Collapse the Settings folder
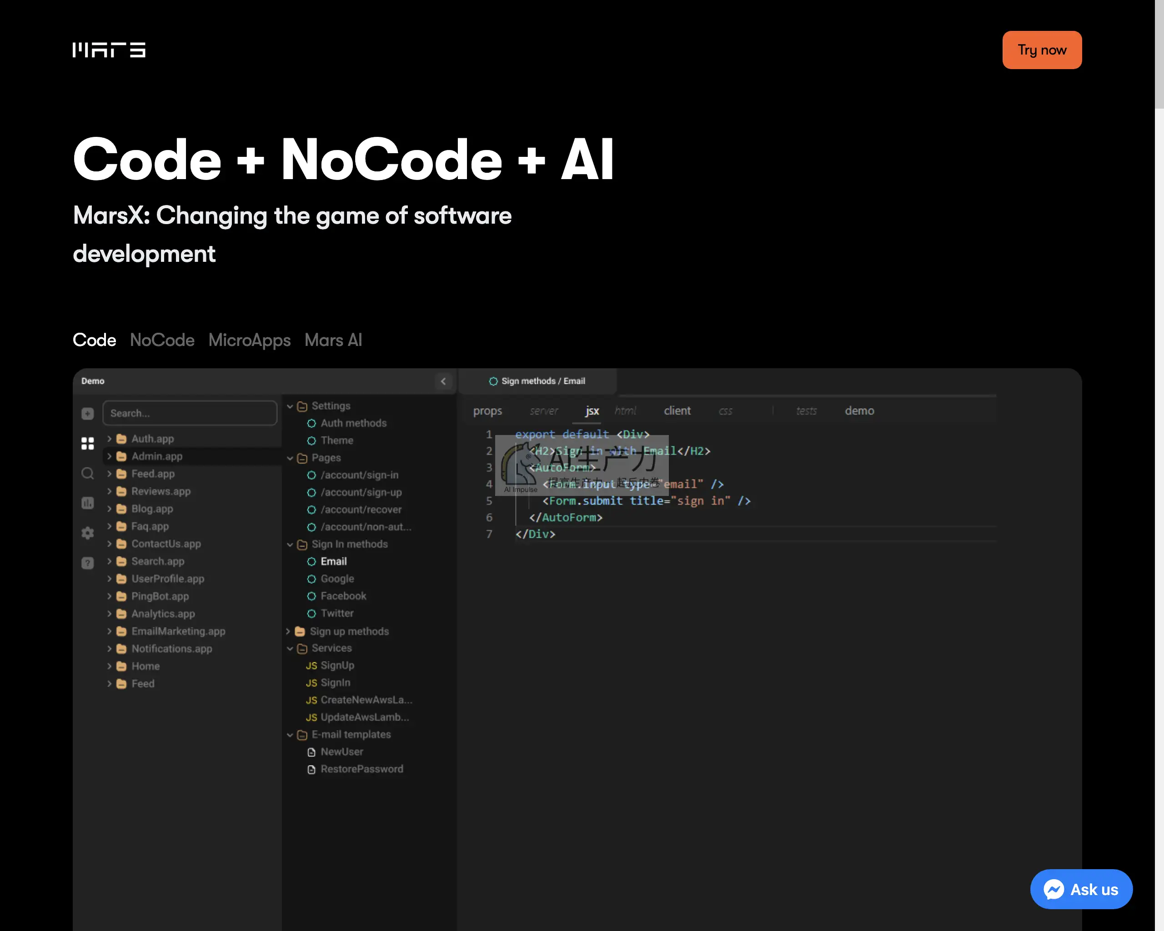The width and height of the screenshot is (1164, 931). [290, 406]
